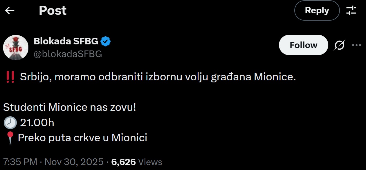
Task: Open the Blokada SFBG profile picture
Action: [16, 48]
